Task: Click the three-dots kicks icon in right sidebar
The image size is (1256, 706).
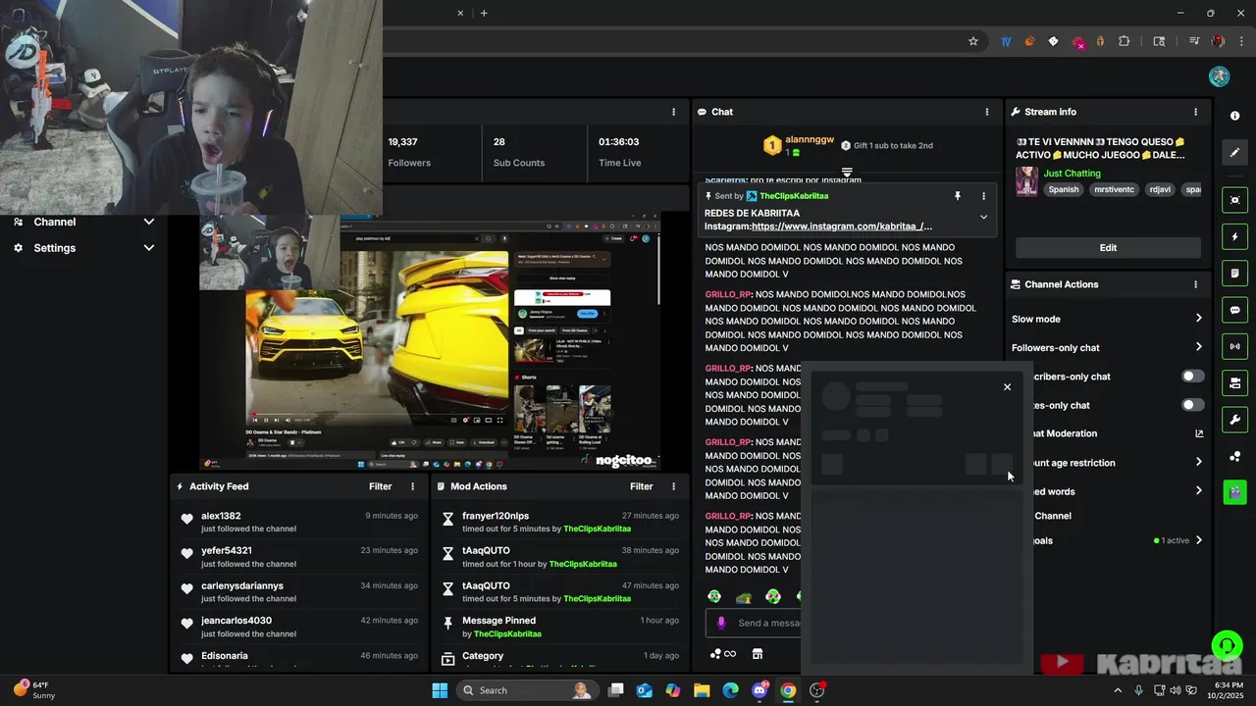Action: [1234, 456]
